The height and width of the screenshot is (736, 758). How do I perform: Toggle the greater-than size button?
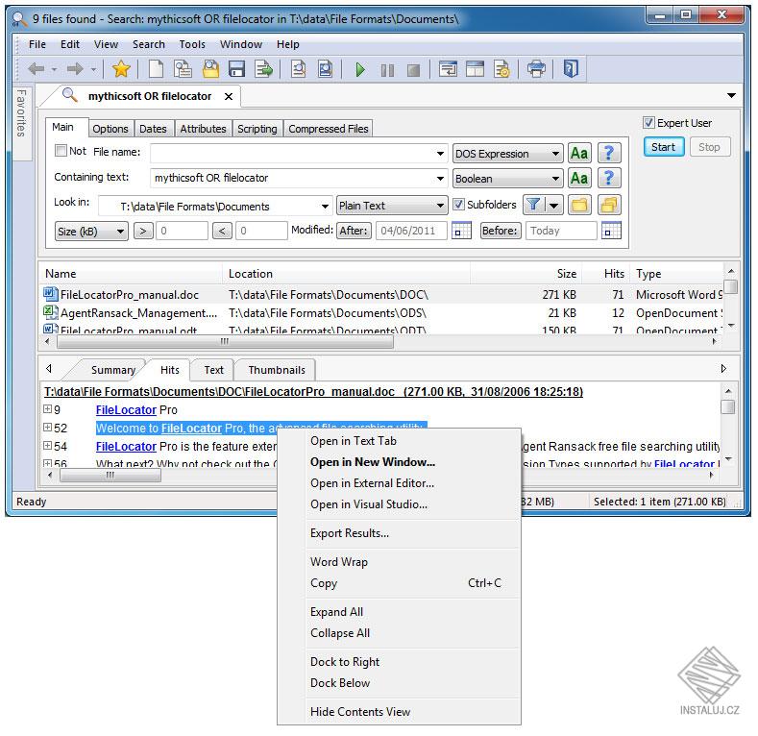(x=143, y=232)
